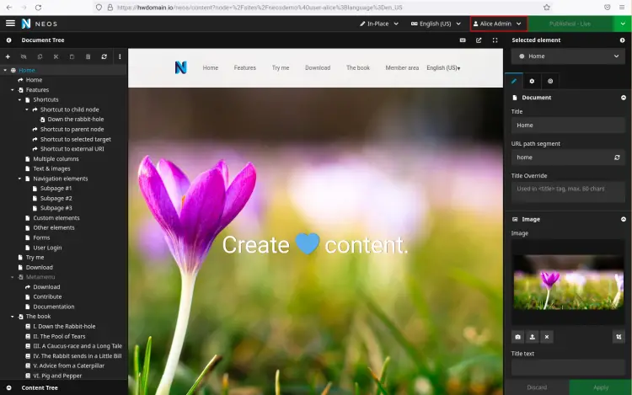Open the In-Place edit mode dropdown

[379, 24]
